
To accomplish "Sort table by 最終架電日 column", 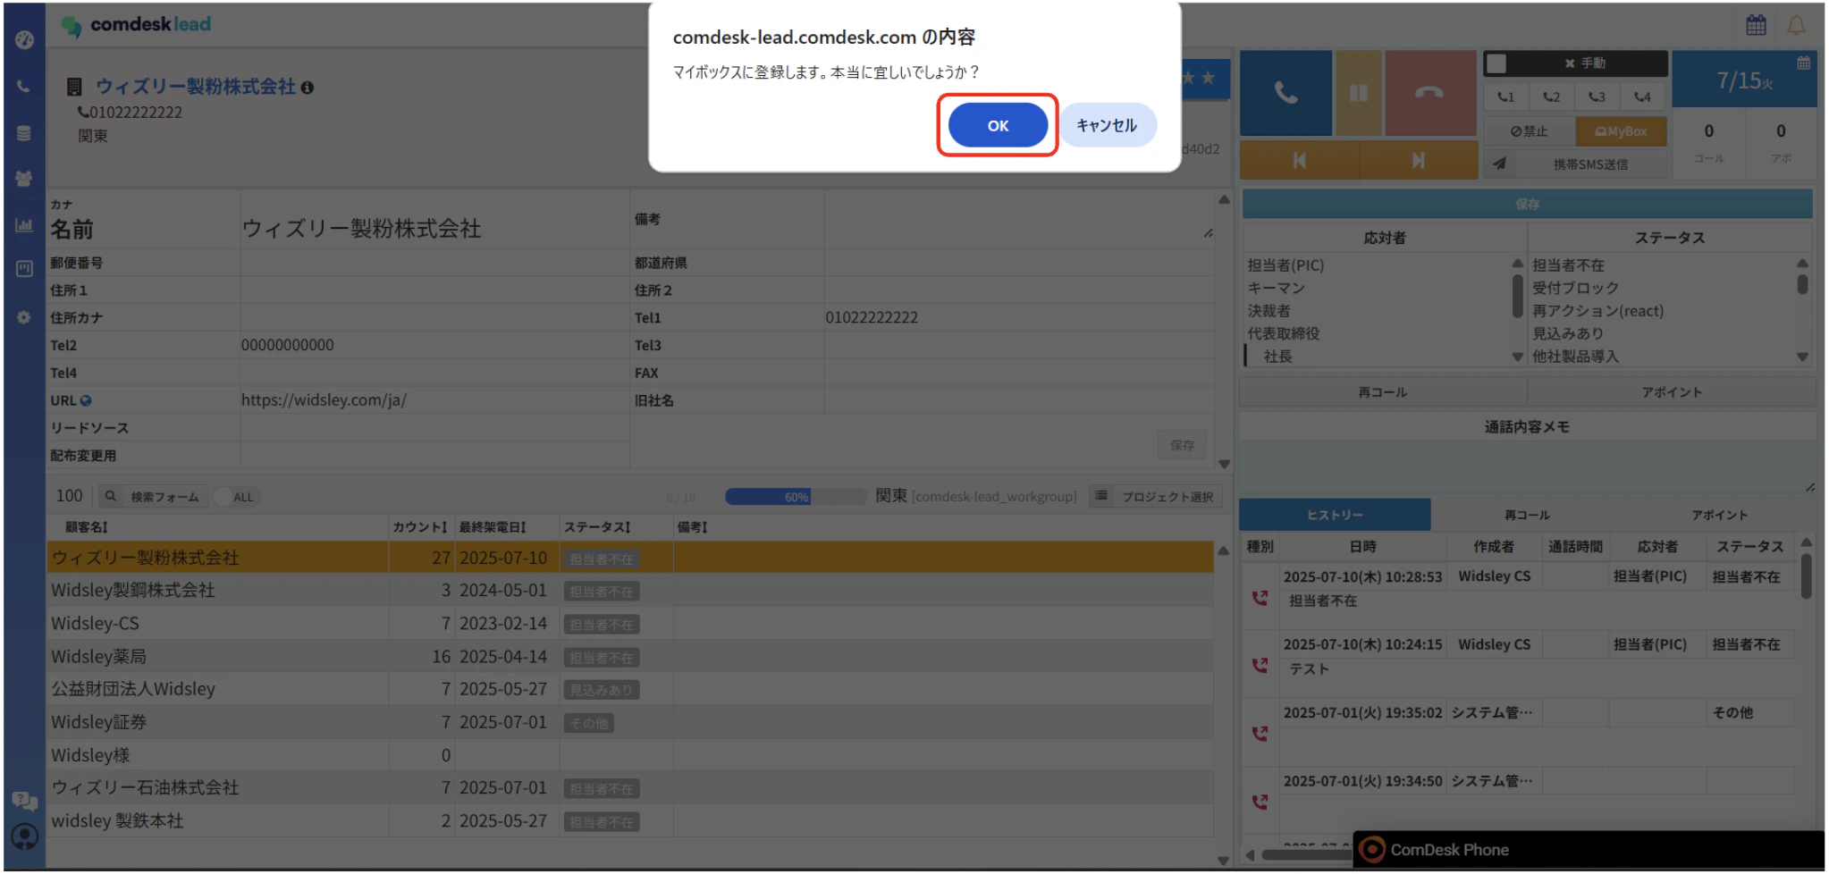I will coord(493,527).
